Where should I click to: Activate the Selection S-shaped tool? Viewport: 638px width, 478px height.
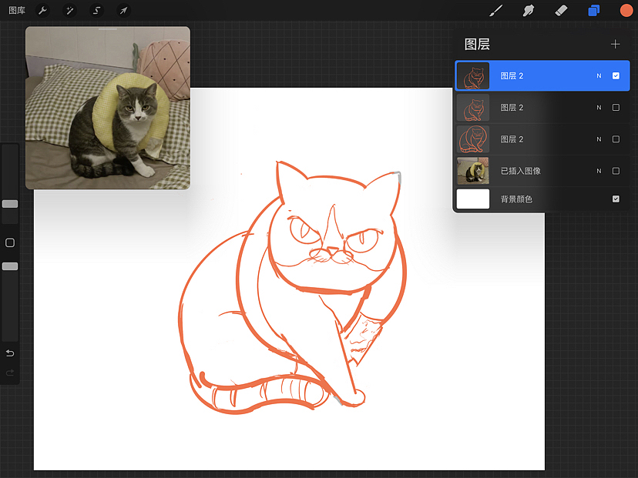pos(96,11)
